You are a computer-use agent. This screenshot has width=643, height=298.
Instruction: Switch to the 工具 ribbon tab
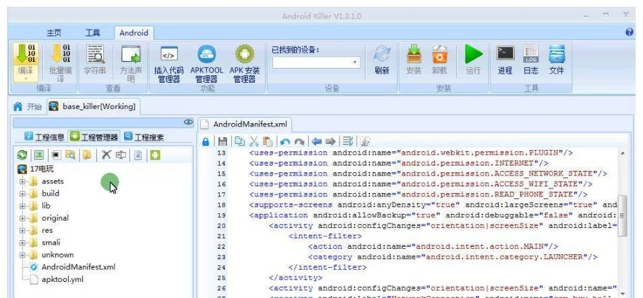point(92,33)
